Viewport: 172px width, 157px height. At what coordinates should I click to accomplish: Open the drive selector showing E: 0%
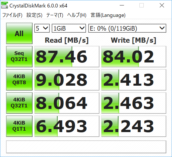coord(127,28)
